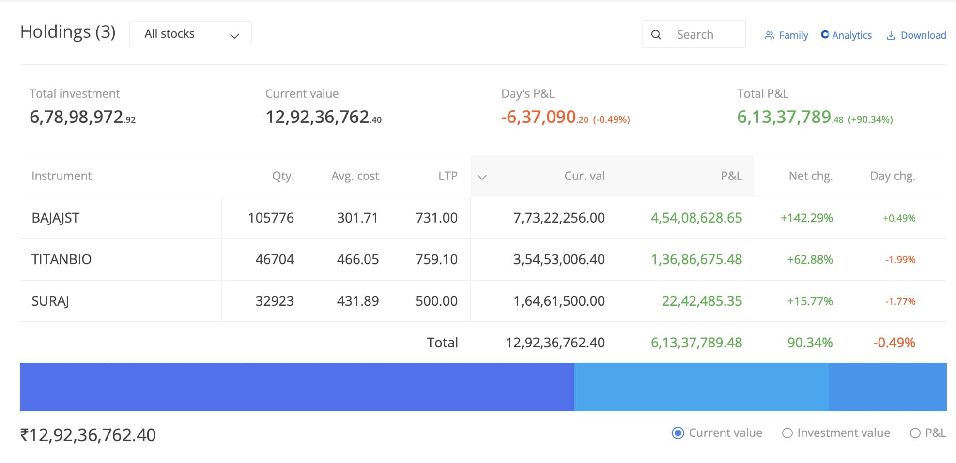Image resolution: width=956 pixels, height=463 pixels.
Task: Open the Family link
Action: 793,35
